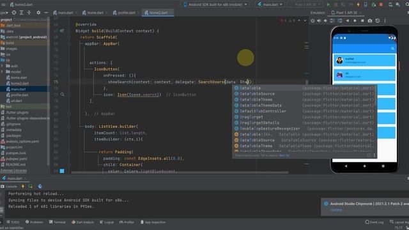This screenshot has width=409, height=230.
Task: Expand the auth folder
Action: [x=2, y=66]
